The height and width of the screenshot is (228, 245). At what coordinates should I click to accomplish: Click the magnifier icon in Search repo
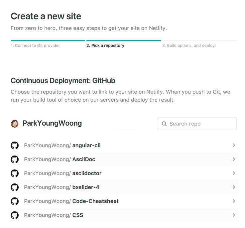pos(164,124)
